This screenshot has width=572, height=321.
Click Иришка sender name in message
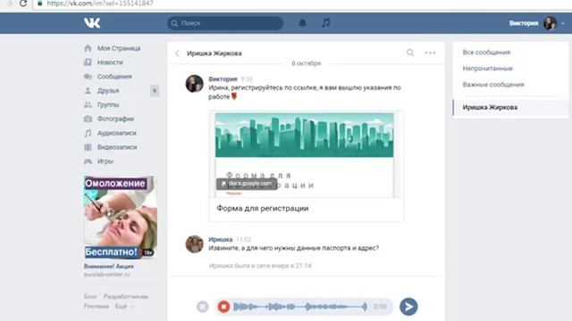(x=221, y=240)
